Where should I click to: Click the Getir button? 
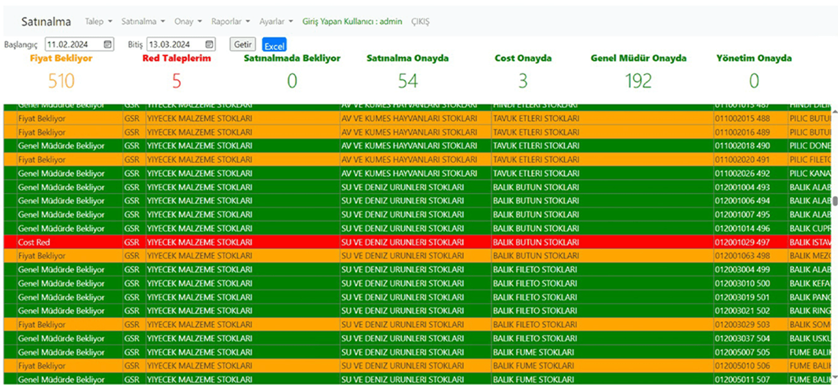point(243,45)
